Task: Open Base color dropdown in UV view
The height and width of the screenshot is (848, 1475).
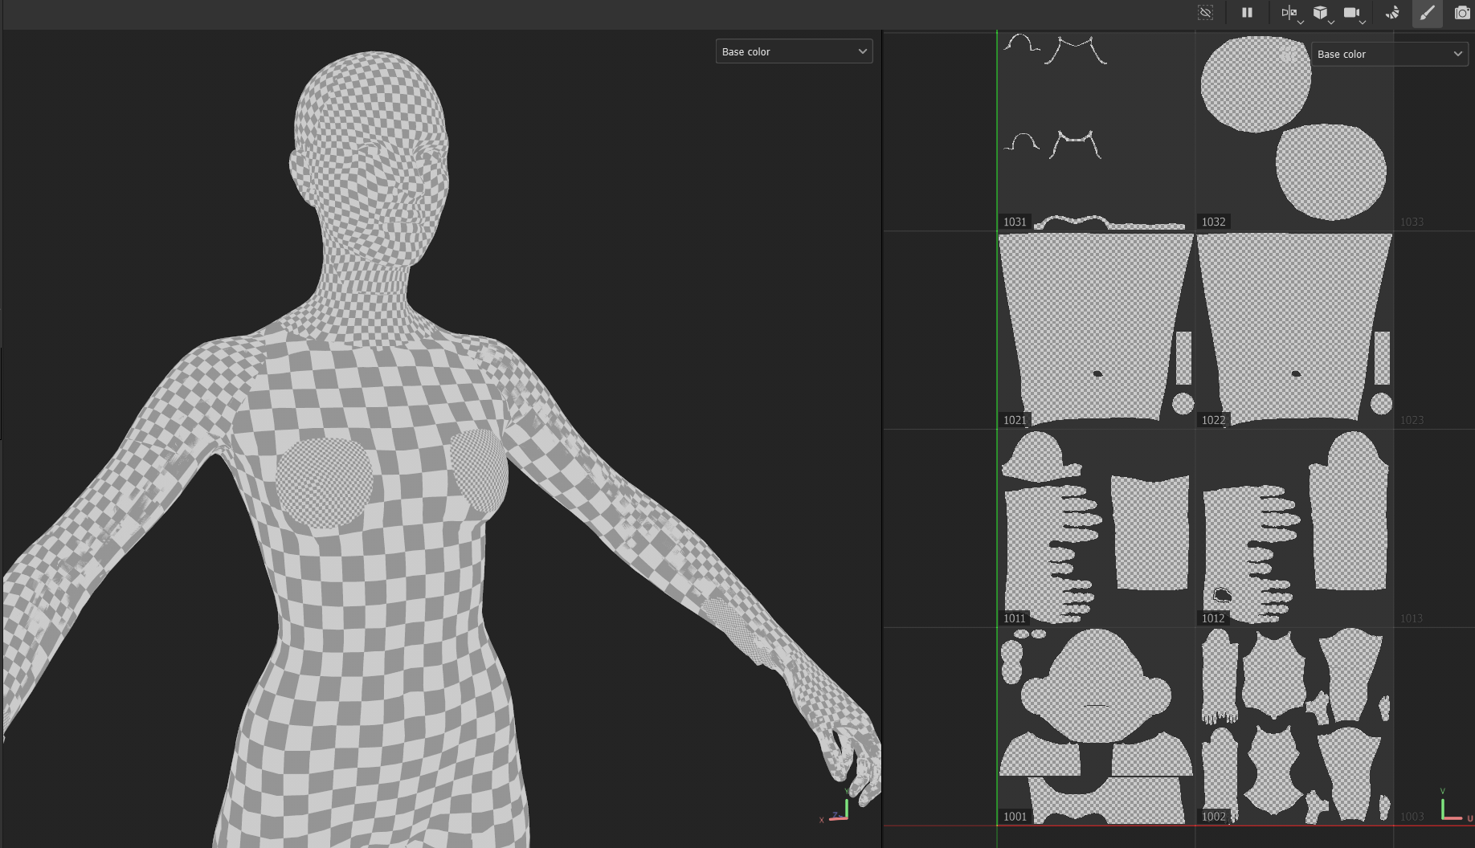Action: (1389, 54)
